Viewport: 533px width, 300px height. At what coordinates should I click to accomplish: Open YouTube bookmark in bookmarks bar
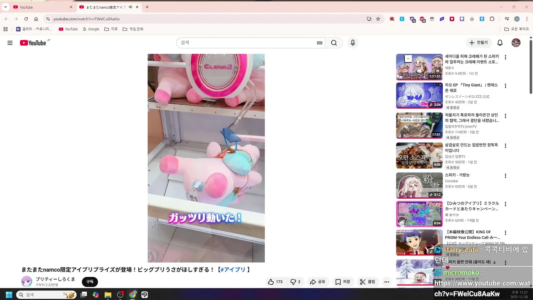click(68, 29)
